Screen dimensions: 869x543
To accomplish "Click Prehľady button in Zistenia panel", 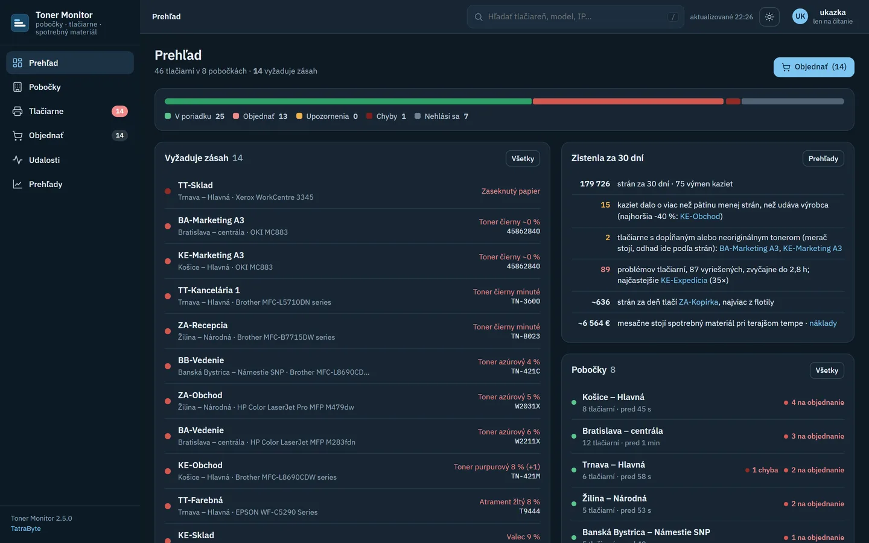I will click(823, 159).
